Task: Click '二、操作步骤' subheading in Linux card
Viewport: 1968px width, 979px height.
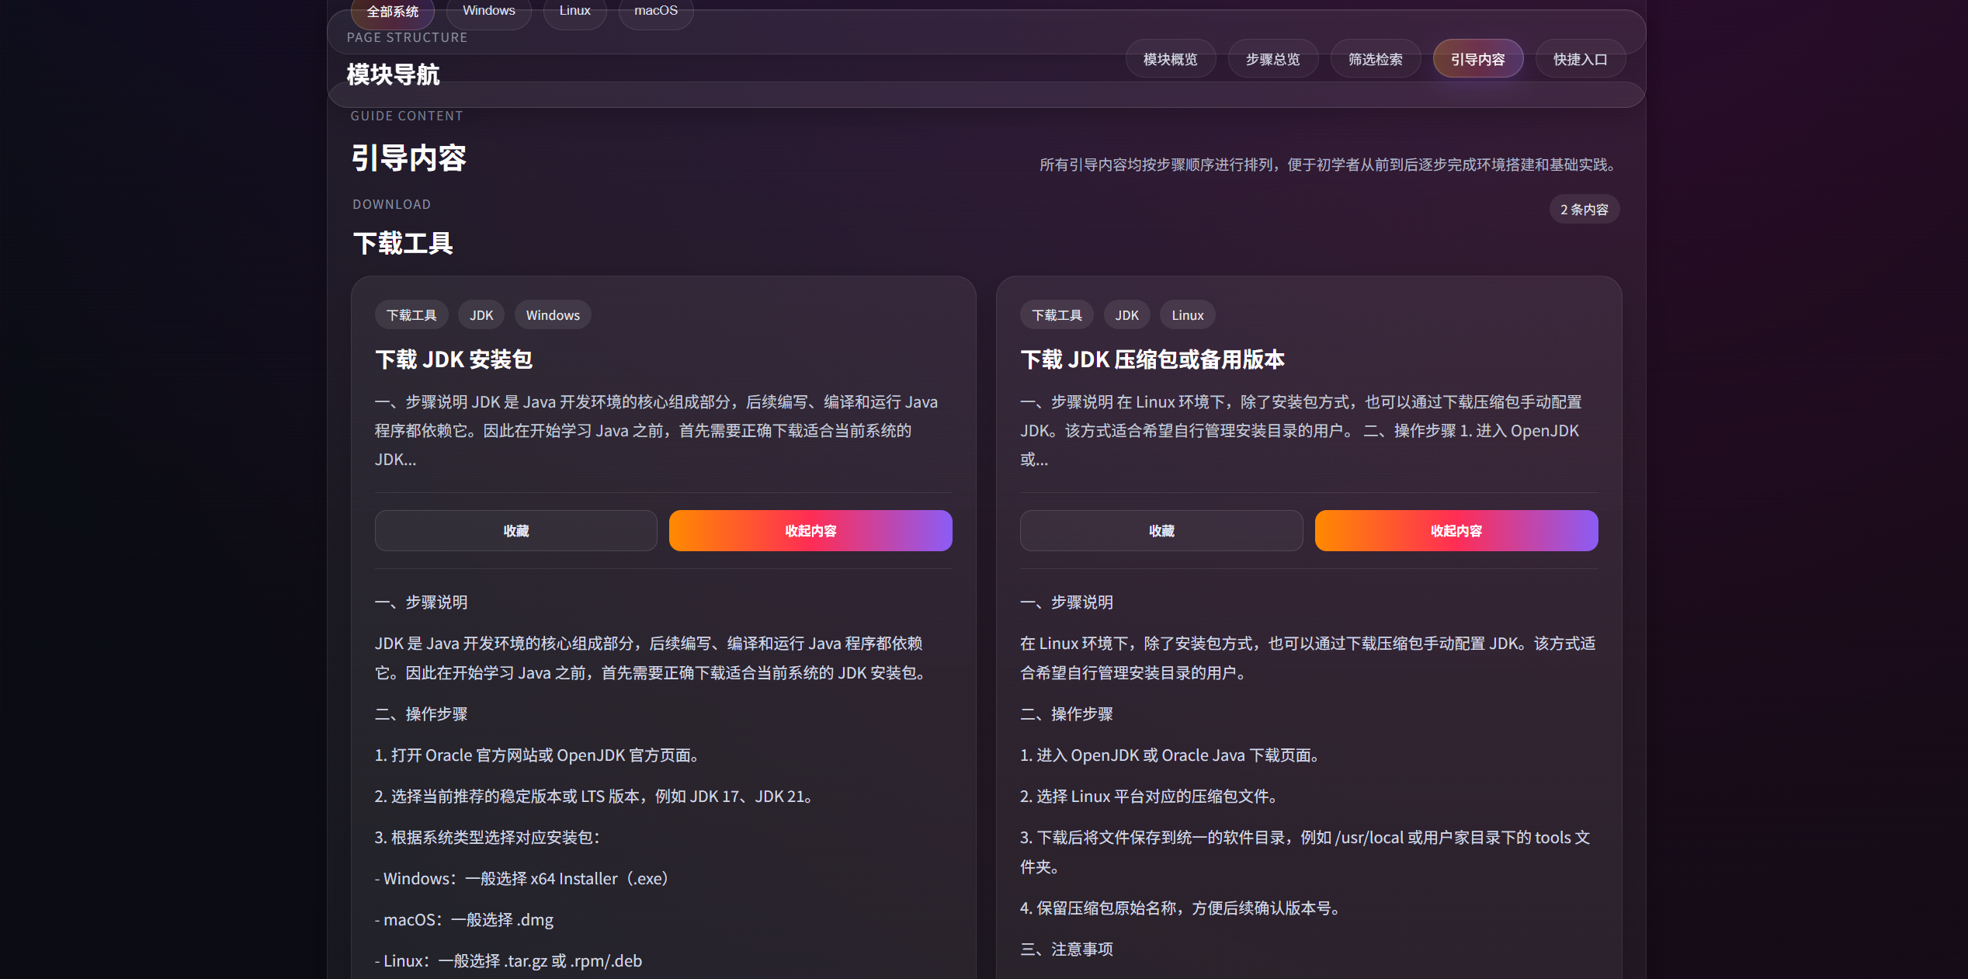Action: coord(1067,714)
